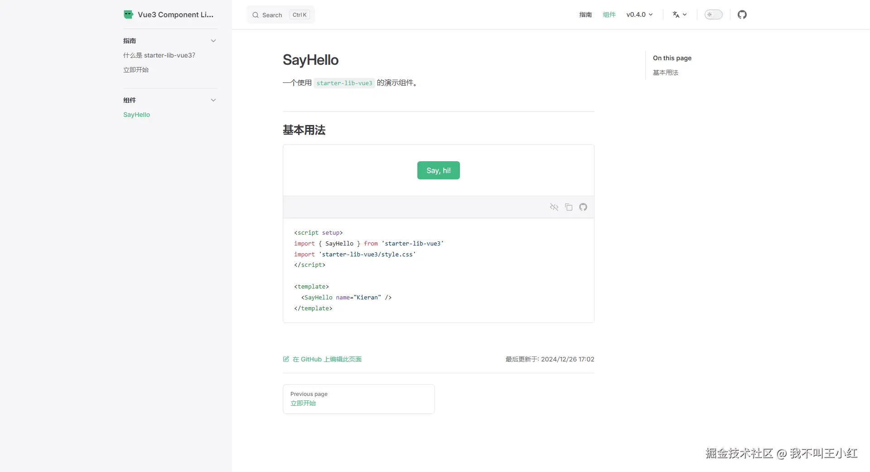Collapse the 指南 sidebar section
Viewport: 870px width, 472px height.
[x=213, y=40]
